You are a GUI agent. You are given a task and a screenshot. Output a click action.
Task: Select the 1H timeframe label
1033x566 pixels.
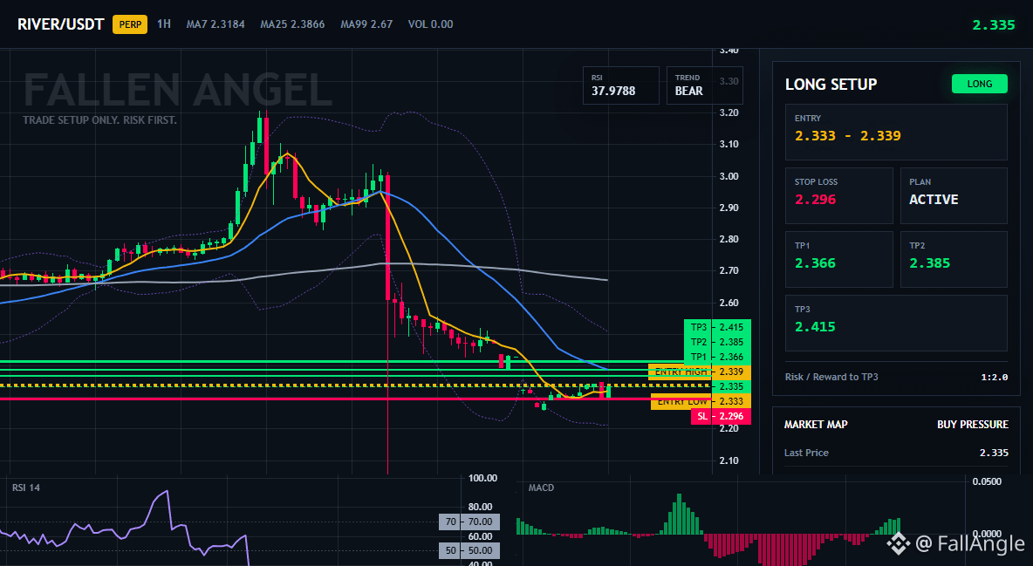tap(163, 24)
